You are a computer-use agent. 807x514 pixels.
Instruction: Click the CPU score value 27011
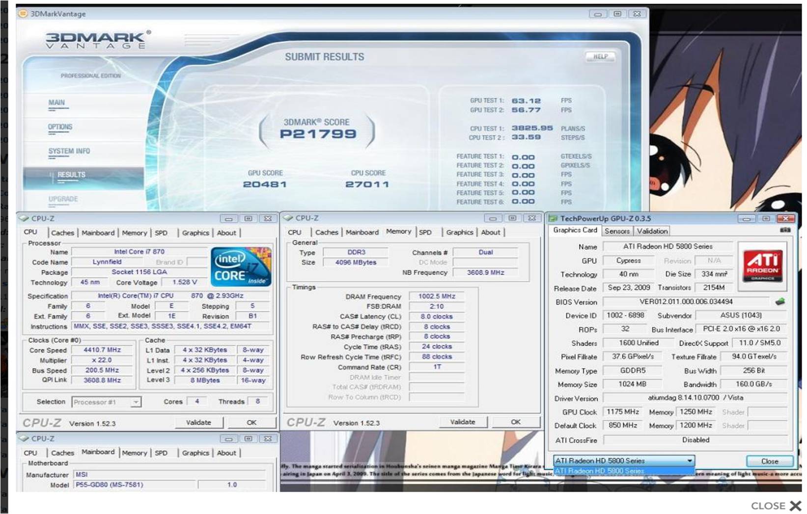tap(367, 184)
